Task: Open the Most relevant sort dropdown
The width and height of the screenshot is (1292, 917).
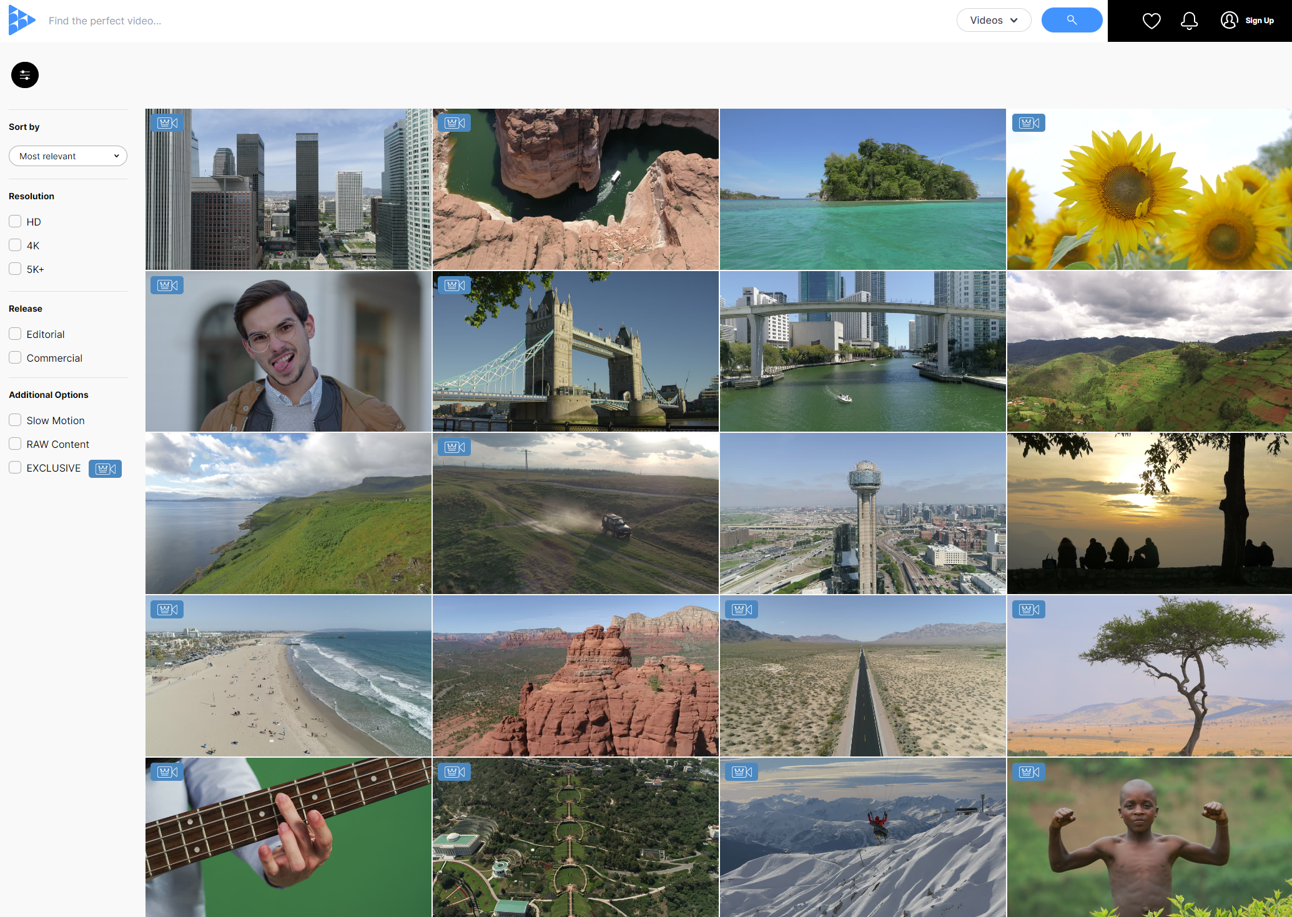Action: [68, 156]
